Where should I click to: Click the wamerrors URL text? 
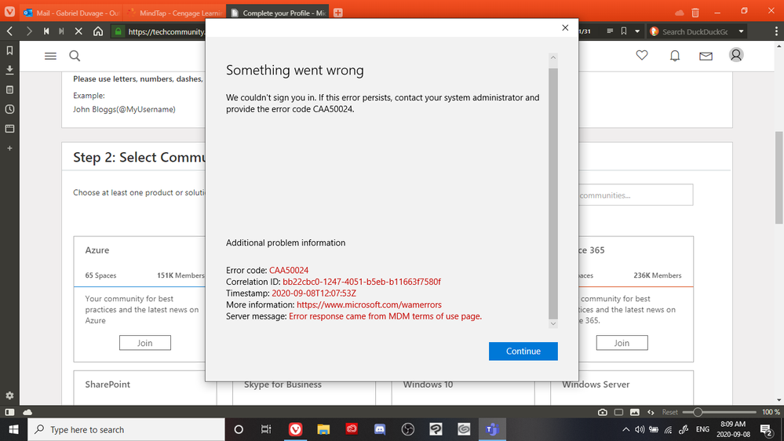pyautogui.click(x=369, y=304)
